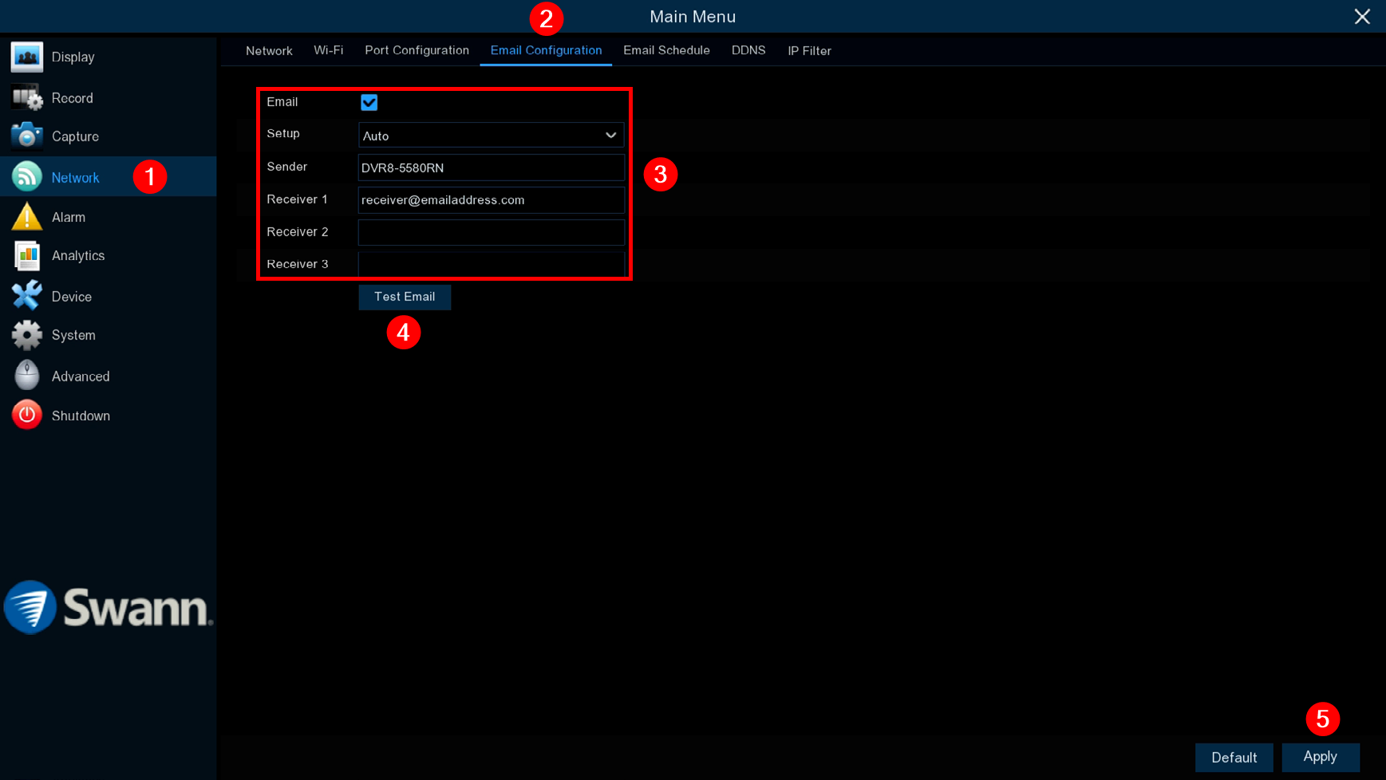The image size is (1386, 780).
Task: Open the Alarm warning triangle icon
Action: (x=26, y=217)
